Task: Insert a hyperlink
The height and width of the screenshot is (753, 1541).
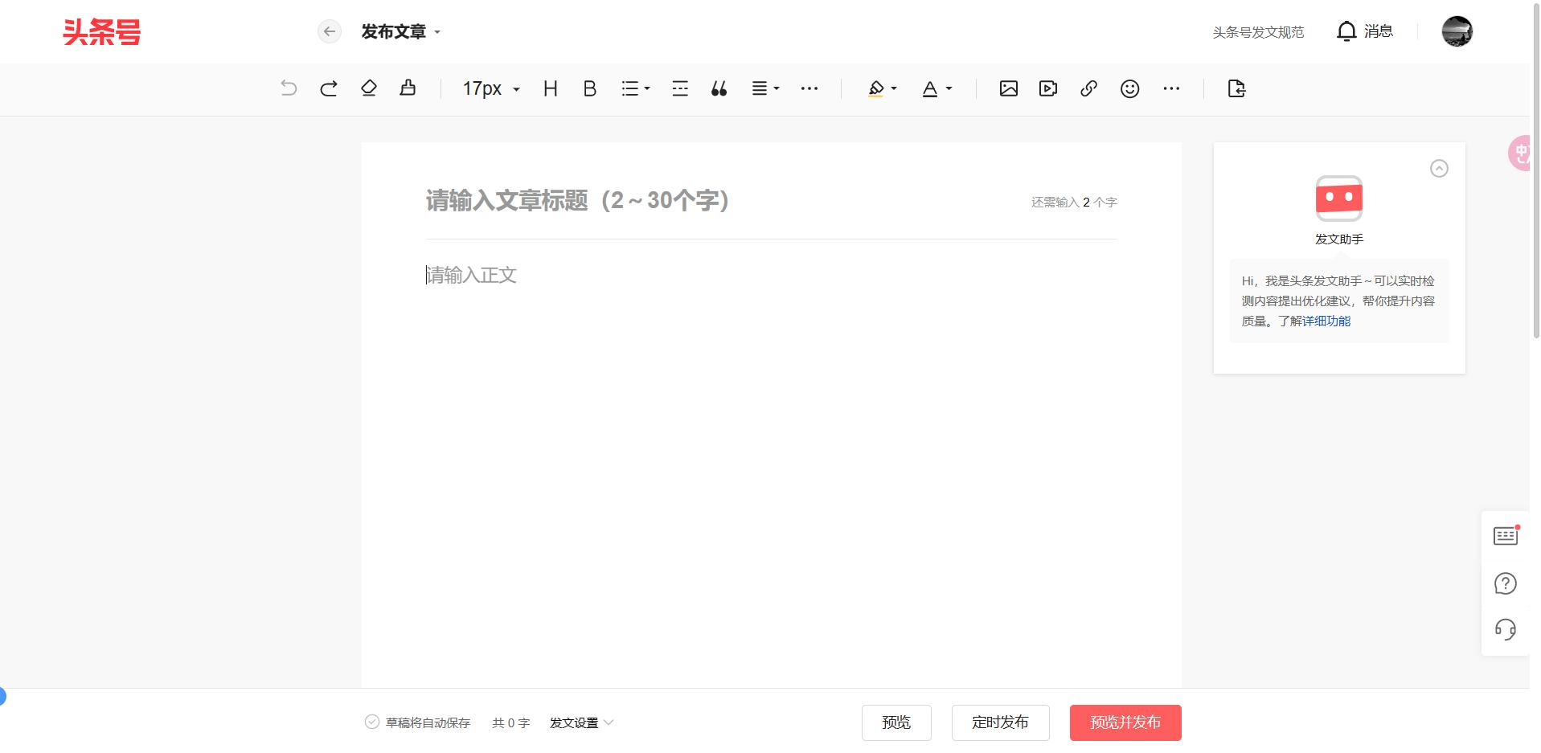Action: (1088, 88)
